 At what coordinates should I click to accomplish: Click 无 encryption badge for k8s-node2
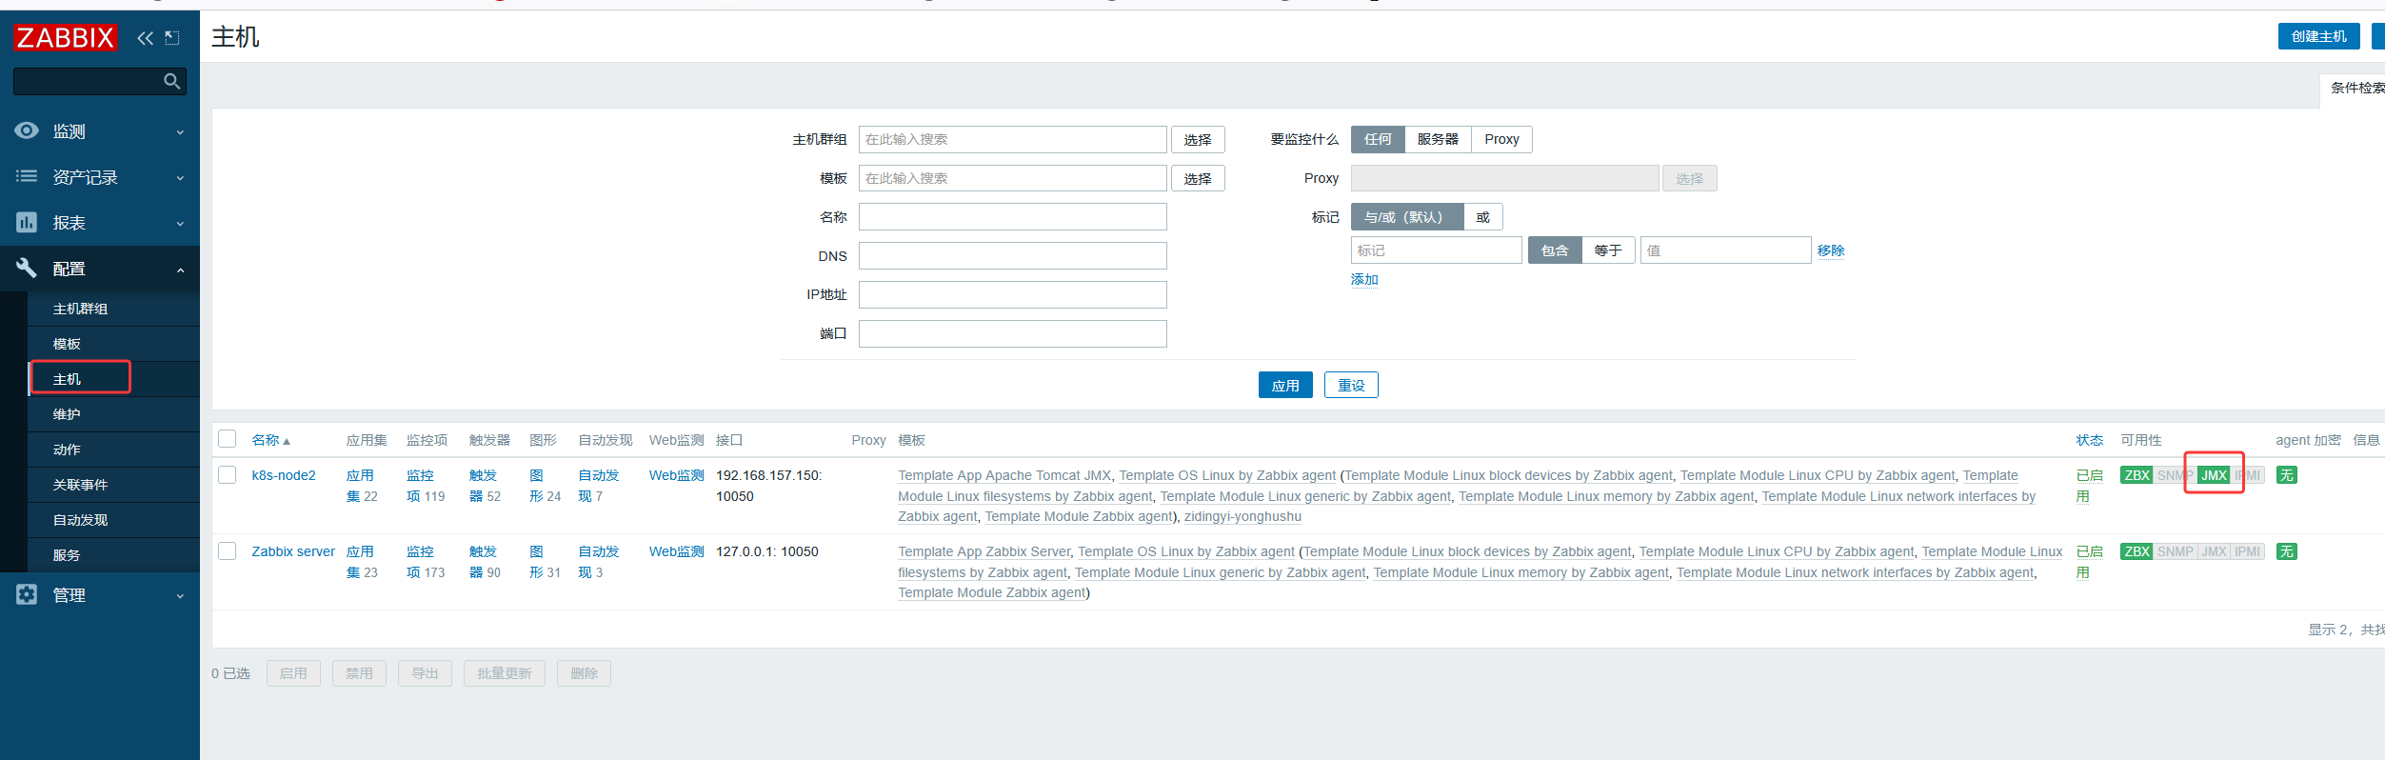2286,475
